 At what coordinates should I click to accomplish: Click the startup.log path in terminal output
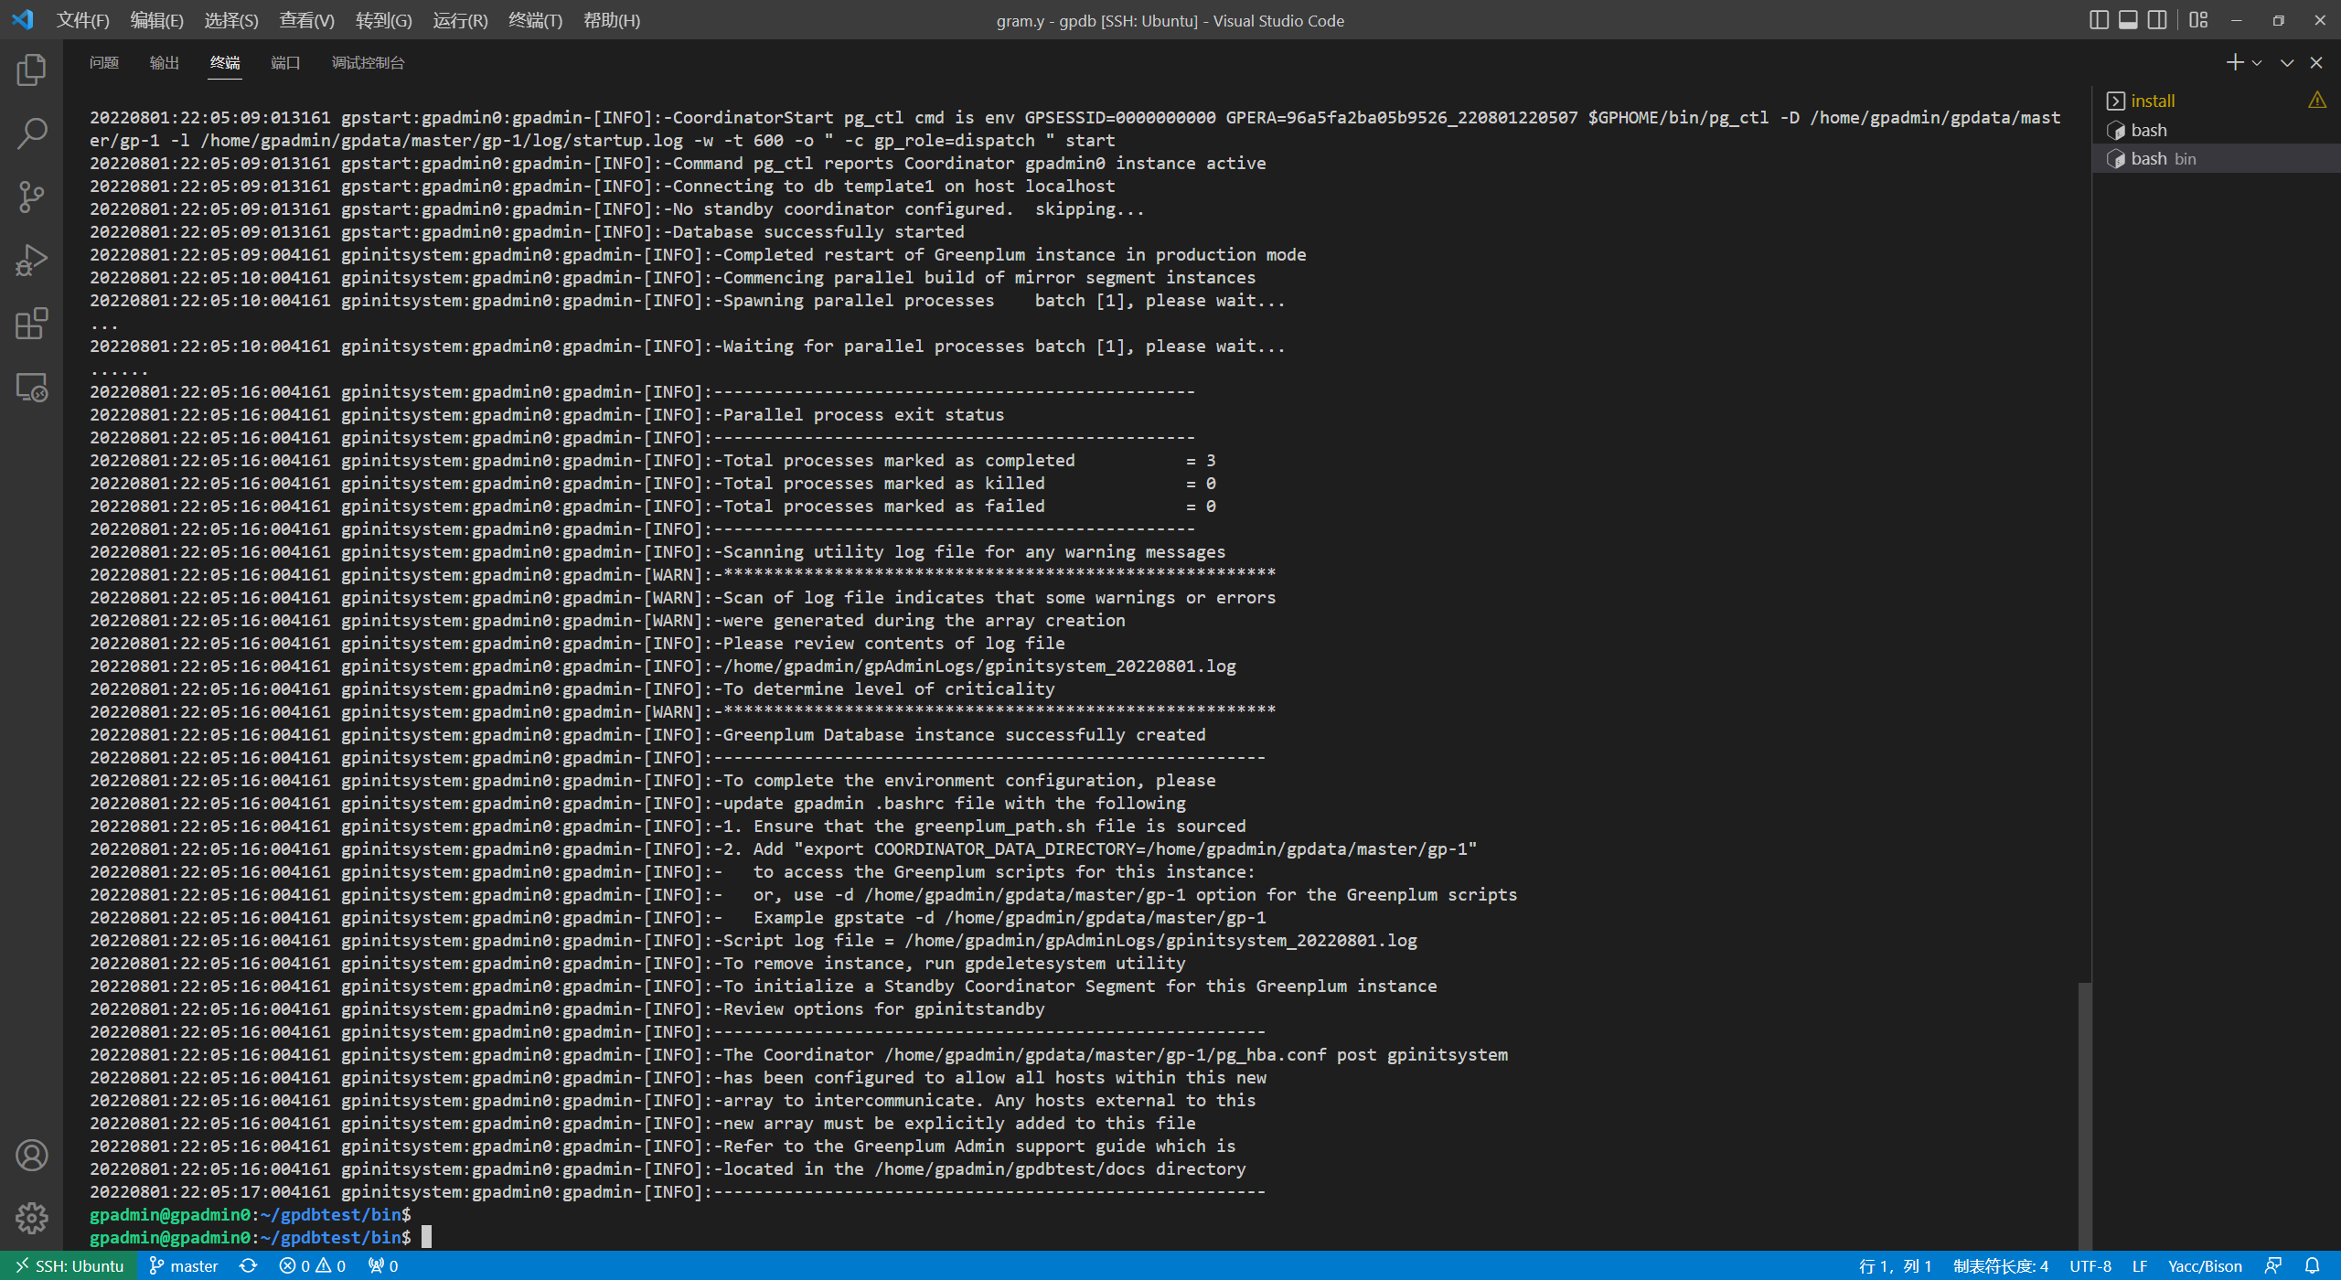tap(442, 141)
